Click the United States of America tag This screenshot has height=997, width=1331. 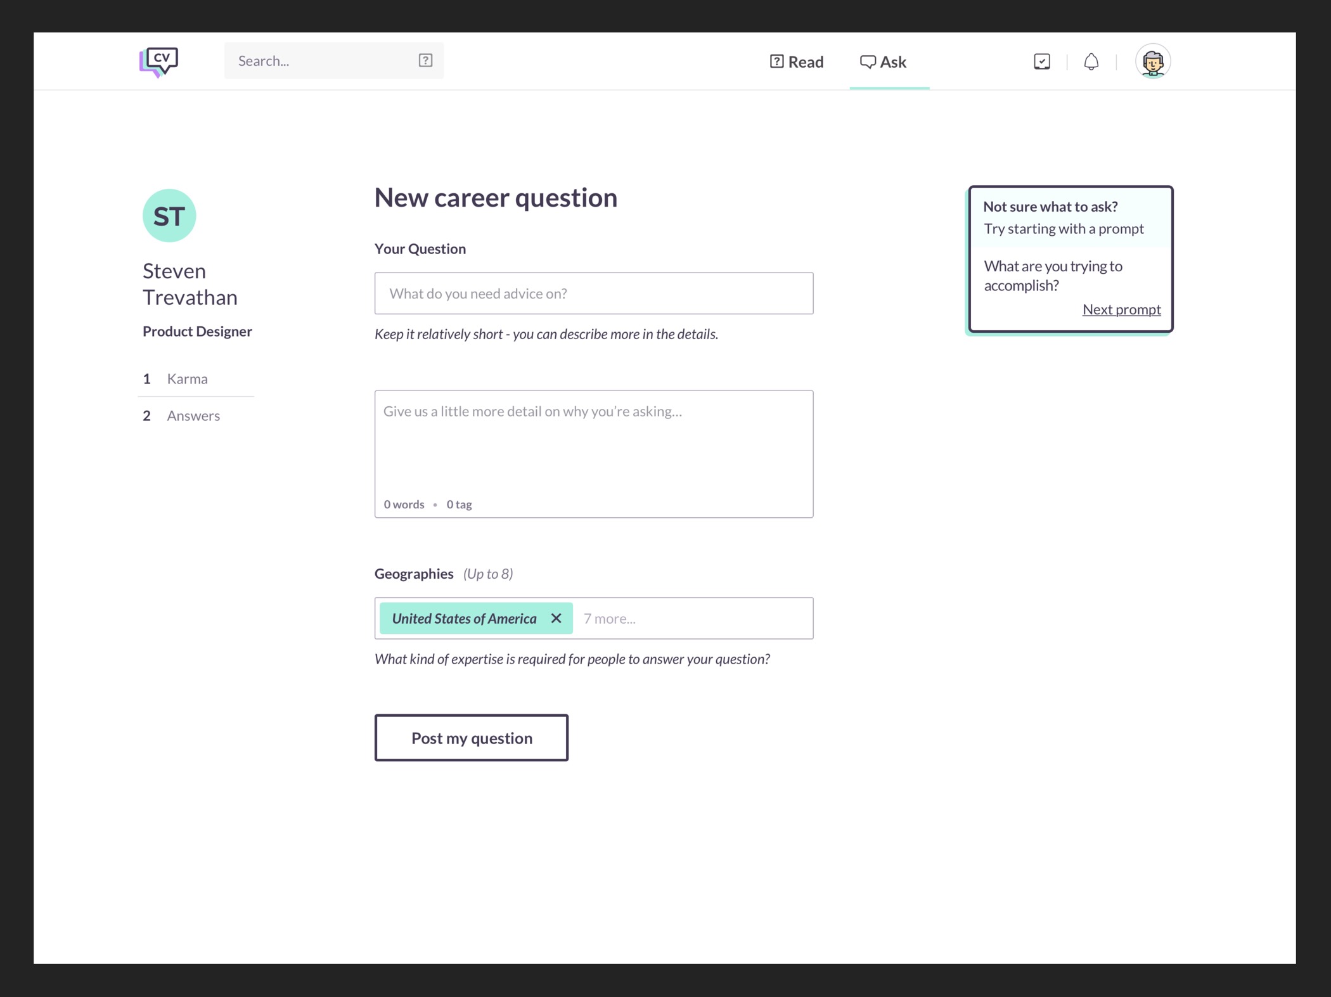pyautogui.click(x=464, y=619)
